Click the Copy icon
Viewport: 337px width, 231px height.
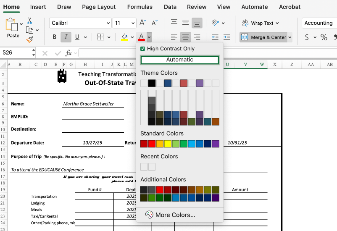[30, 30]
